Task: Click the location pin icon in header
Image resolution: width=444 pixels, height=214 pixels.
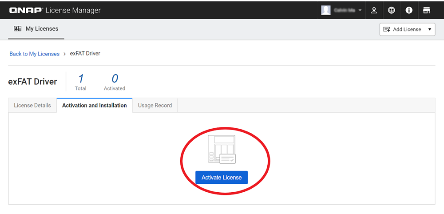Action: pos(374,10)
